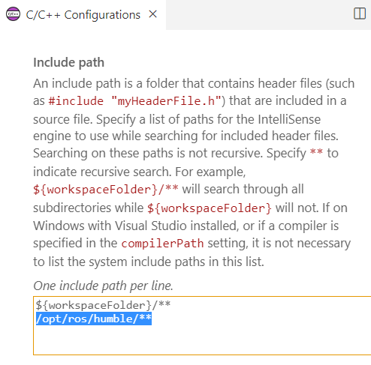Image resolution: width=371 pixels, height=365 pixels.
Task: Click red ${workspaceFolder} text before 'will not'
Action: click(x=210, y=208)
